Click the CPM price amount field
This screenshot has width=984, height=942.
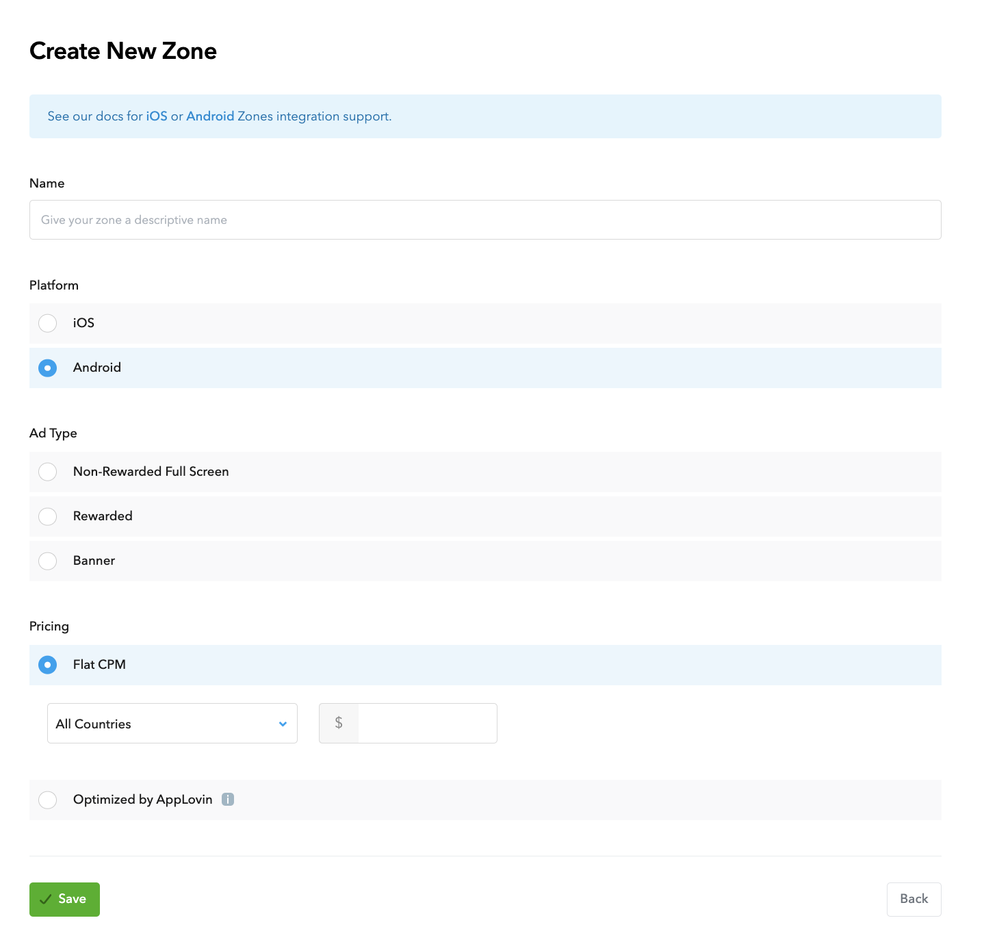(x=427, y=723)
